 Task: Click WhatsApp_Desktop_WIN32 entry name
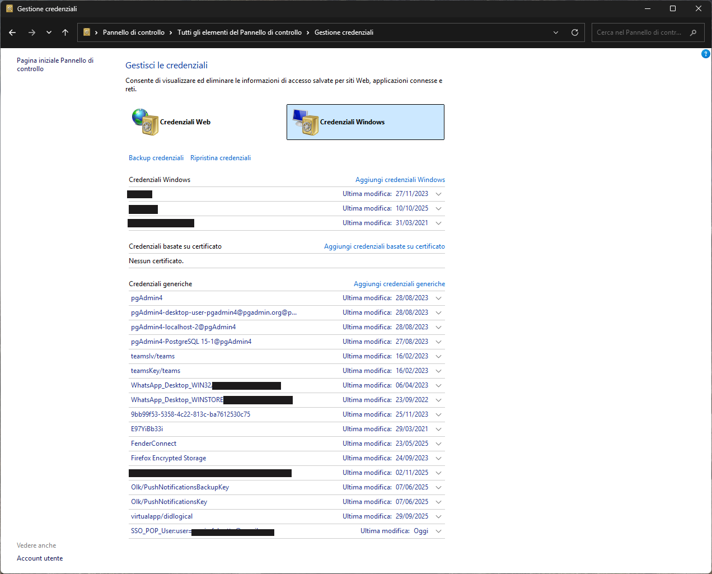pos(171,385)
